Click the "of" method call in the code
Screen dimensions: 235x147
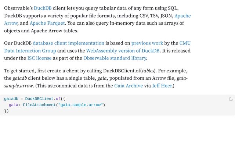click(58, 99)
